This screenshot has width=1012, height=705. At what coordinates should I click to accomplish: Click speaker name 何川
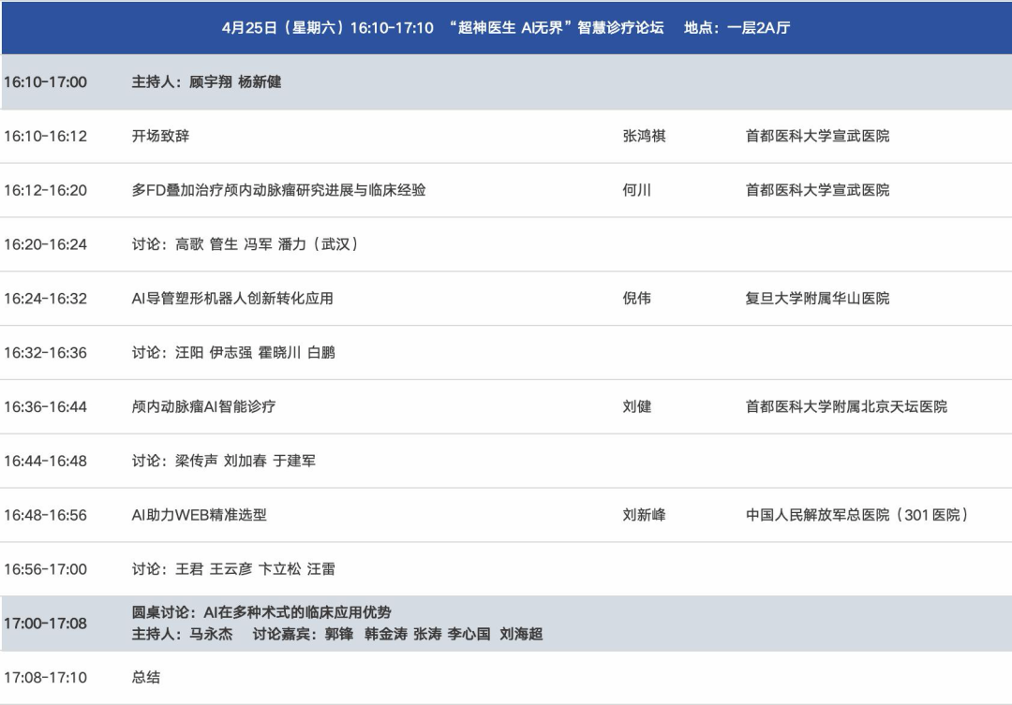pyautogui.click(x=636, y=190)
